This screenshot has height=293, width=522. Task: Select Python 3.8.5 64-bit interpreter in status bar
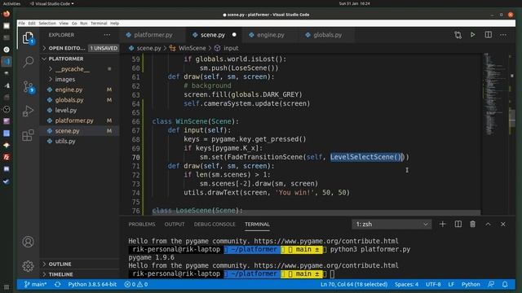(92, 284)
